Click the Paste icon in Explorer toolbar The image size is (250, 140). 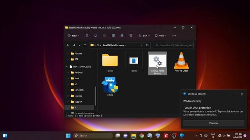tap(104, 35)
